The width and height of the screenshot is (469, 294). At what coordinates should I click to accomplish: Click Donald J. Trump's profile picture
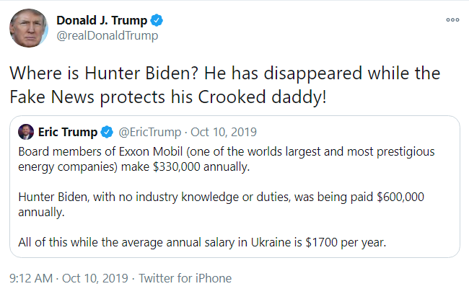[x=29, y=28]
